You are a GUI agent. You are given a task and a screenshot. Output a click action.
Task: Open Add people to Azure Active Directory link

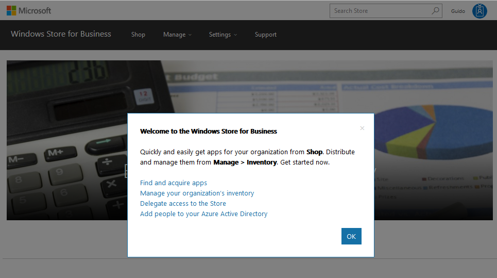203,214
